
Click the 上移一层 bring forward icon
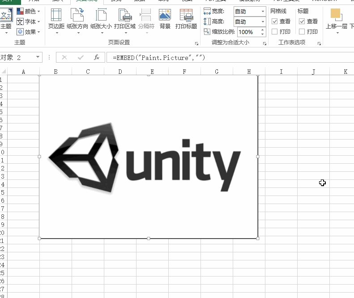(x=336, y=15)
